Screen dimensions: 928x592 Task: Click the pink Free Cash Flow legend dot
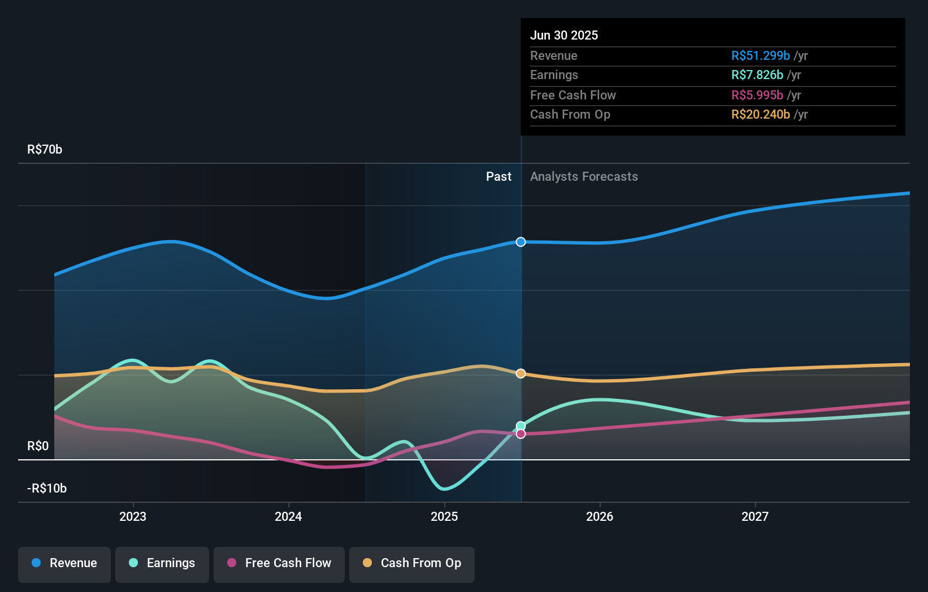point(232,563)
